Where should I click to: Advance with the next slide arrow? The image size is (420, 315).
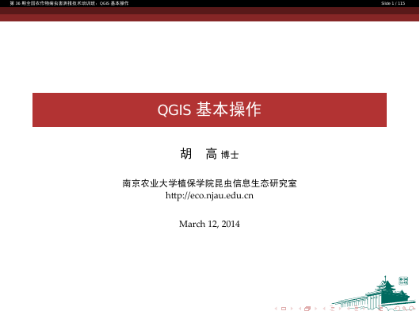pyautogui.click(x=292, y=309)
